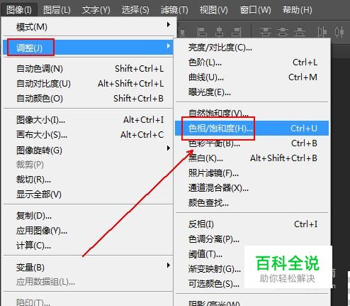The width and height of the screenshot is (350, 306).
Task: Click the align horizontal centers icon
Action: point(219,32)
